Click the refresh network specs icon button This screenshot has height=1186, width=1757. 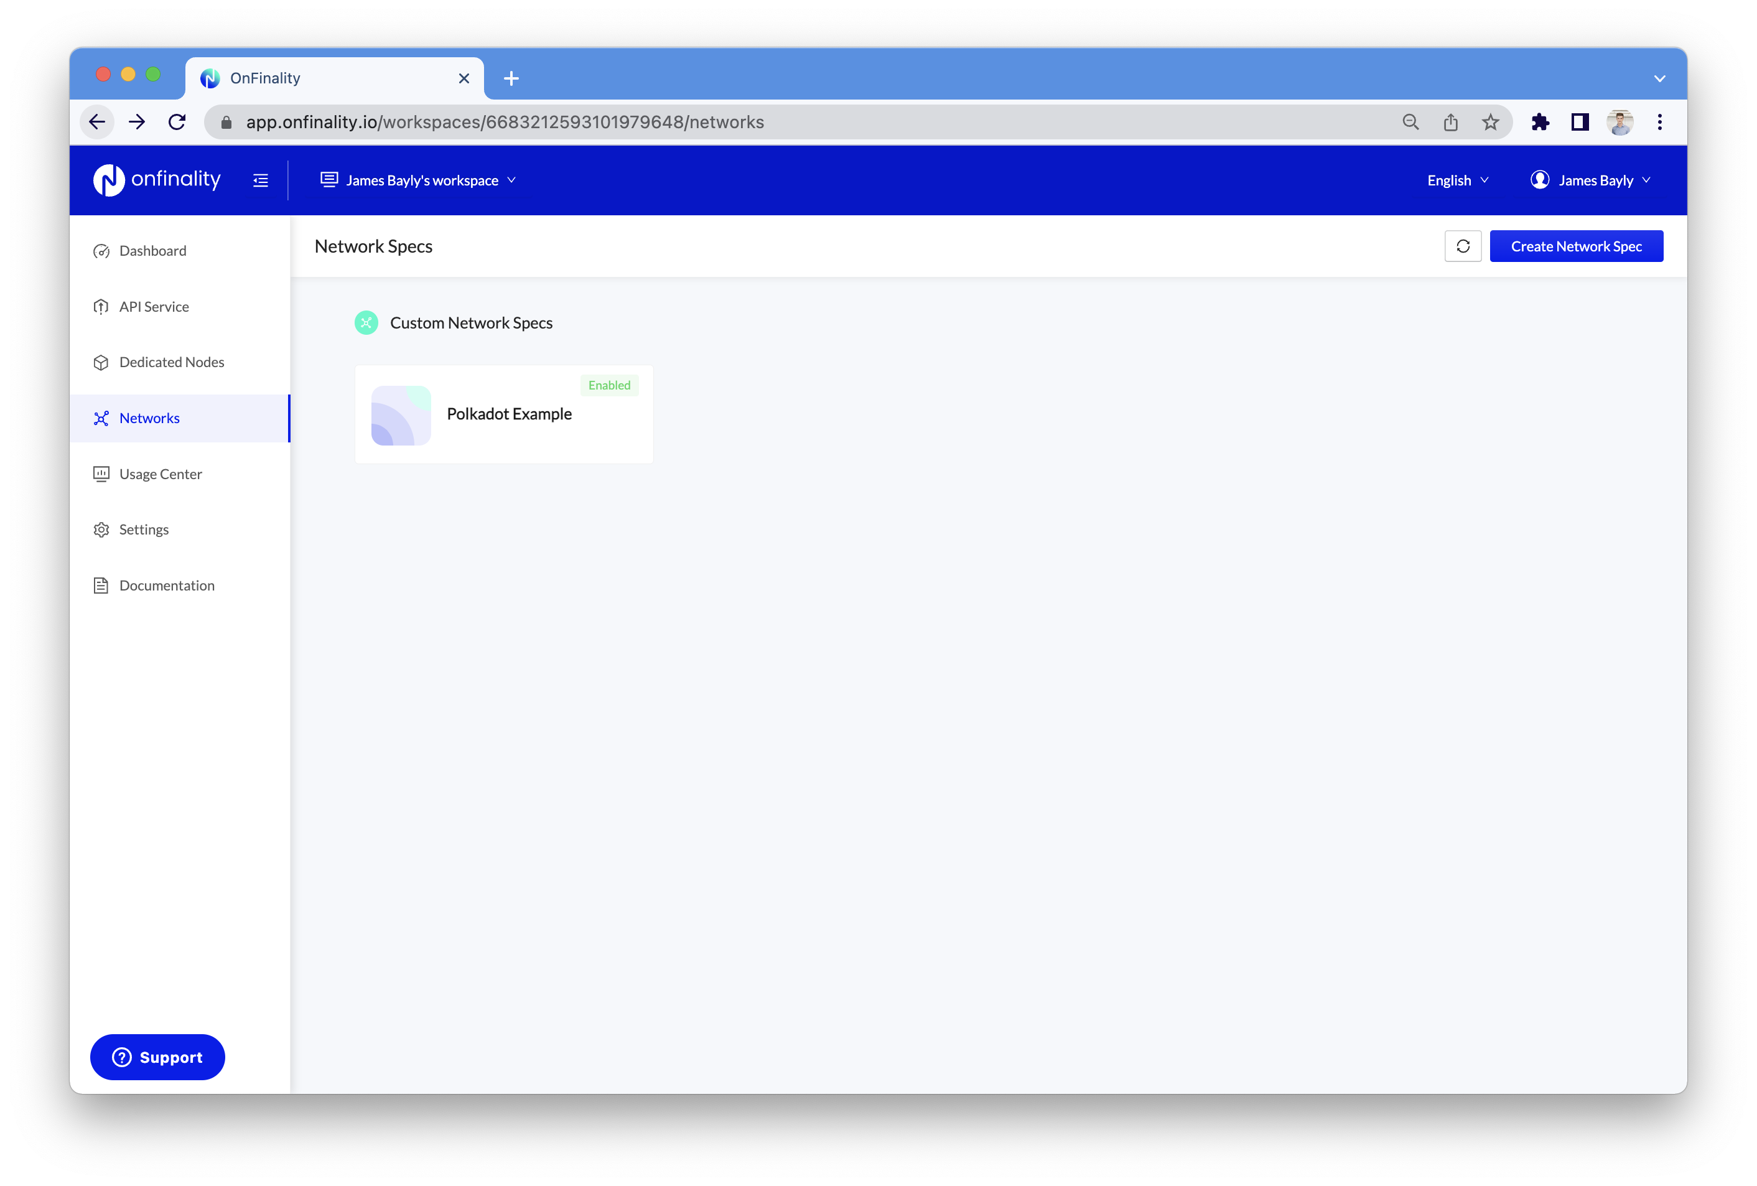click(x=1462, y=246)
